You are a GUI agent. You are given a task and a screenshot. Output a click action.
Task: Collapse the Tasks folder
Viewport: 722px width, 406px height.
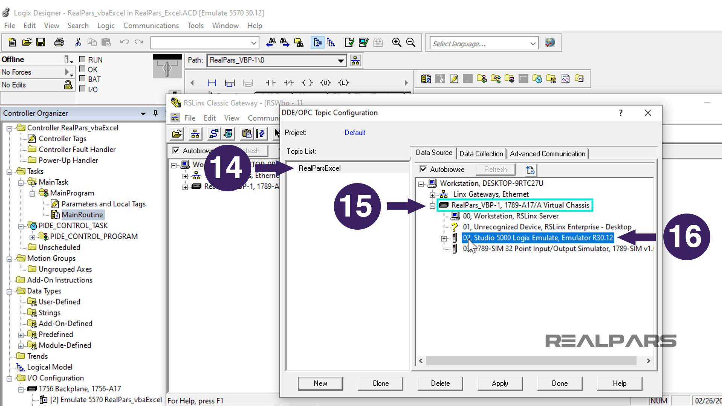(x=9, y=172)
